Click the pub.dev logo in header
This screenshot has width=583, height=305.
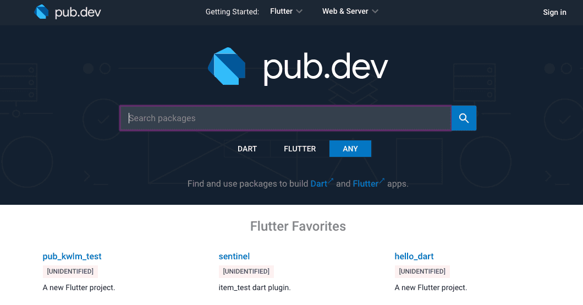tap(68, 12)
